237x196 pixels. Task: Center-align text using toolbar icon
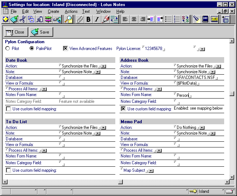134,19
